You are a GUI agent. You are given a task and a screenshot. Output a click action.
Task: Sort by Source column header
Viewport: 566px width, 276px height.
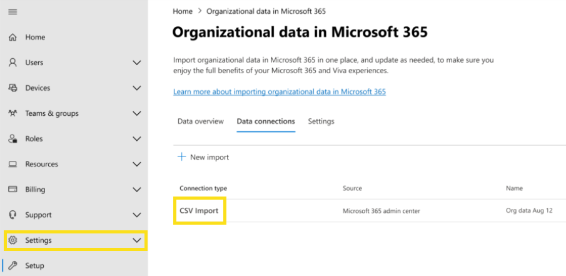coord(352,188)
